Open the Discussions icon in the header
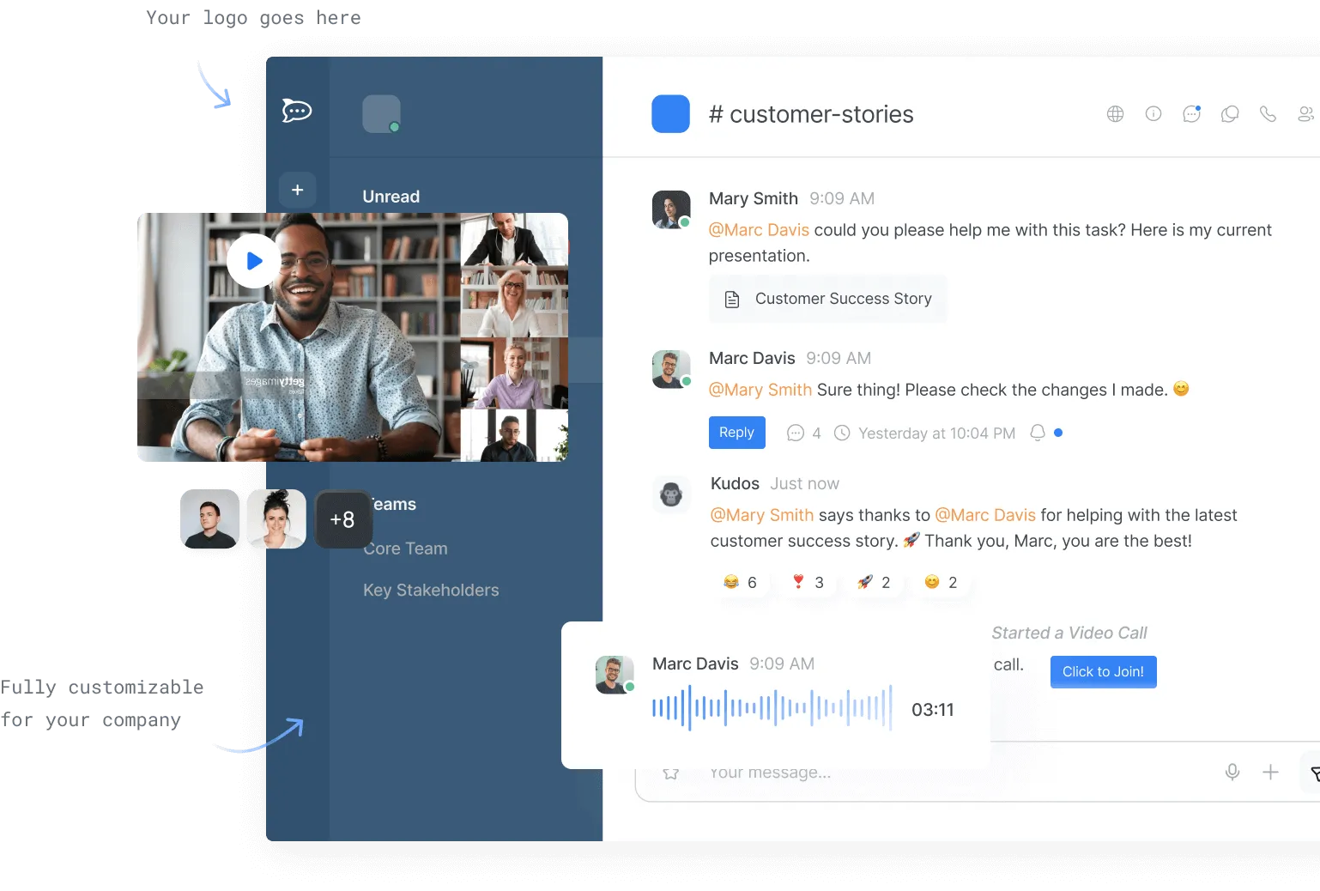This screenshot has width=1320, height=891. pos(1230,113)
